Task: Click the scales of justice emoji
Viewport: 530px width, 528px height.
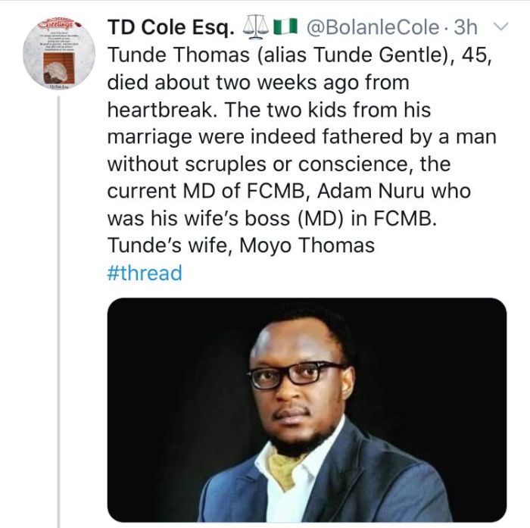Action: 256,27
